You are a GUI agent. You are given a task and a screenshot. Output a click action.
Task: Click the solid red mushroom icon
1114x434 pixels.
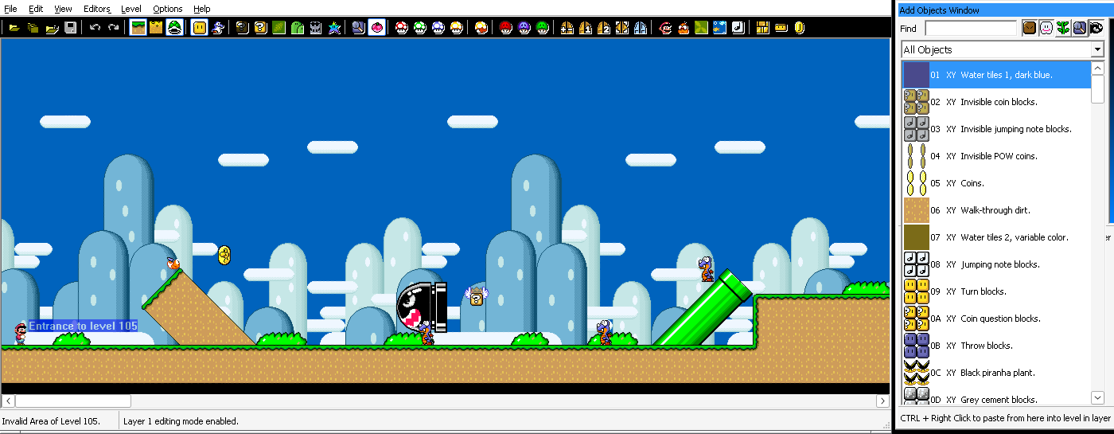[506, 28]
